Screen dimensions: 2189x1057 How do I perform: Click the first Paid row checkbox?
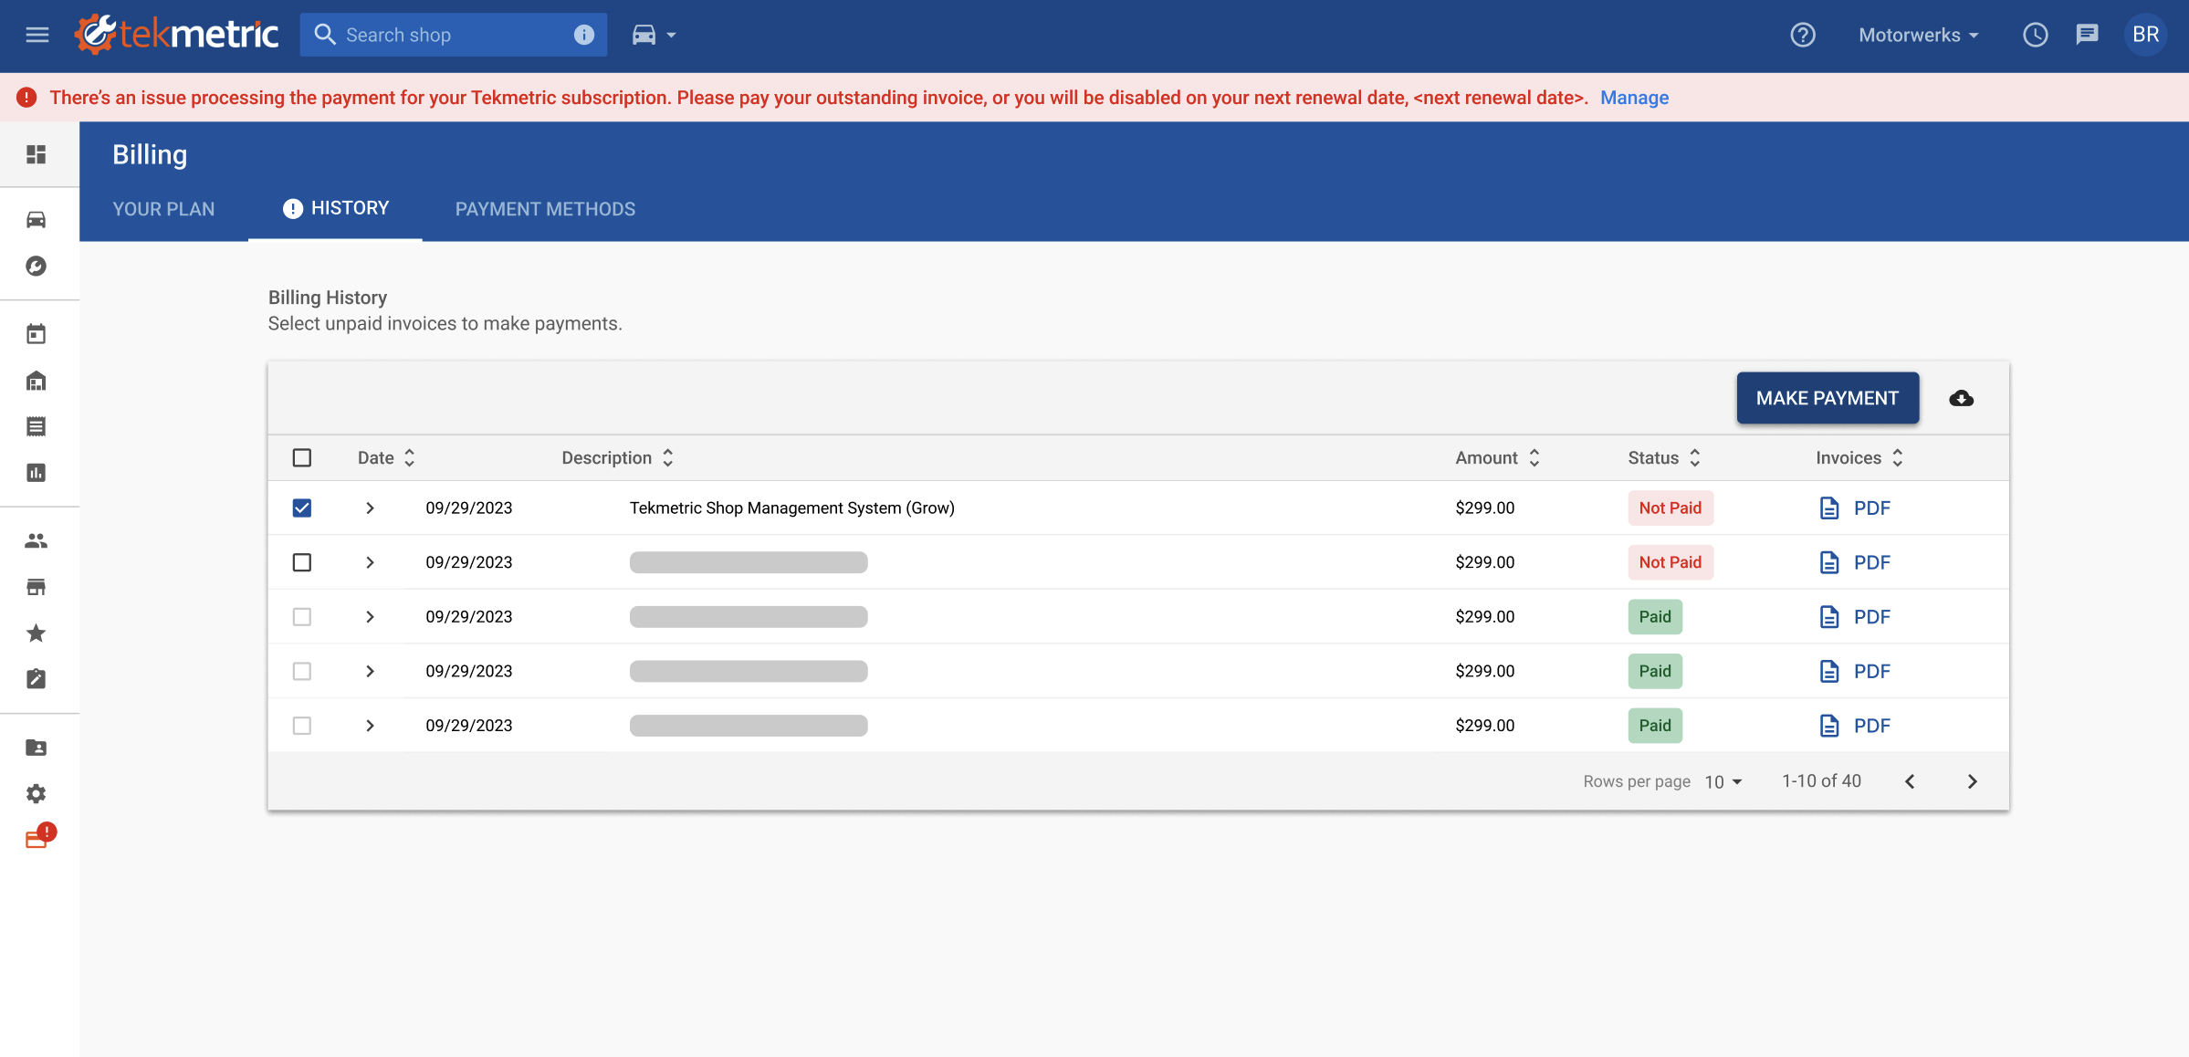point(302,617)
